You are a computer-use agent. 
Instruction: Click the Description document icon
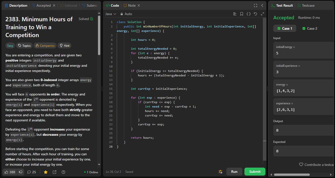pos(6,6)
